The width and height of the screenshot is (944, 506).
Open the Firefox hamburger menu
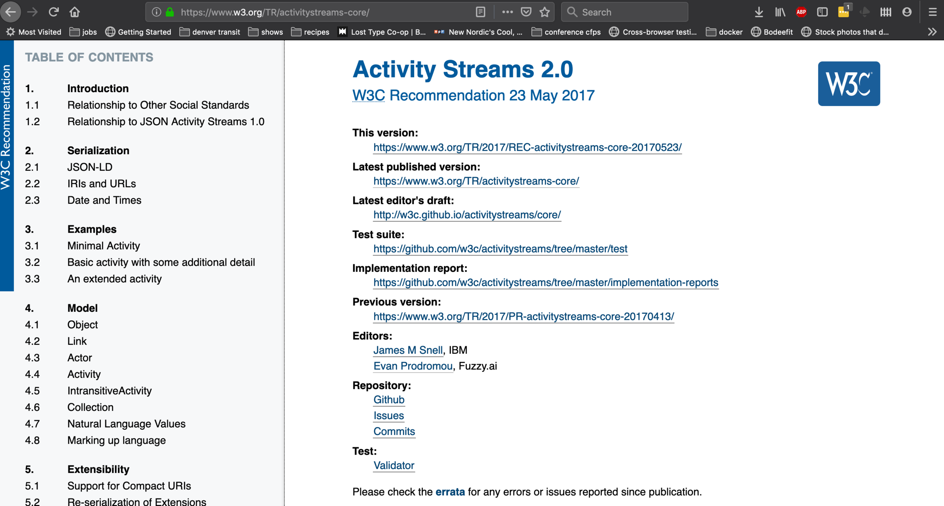(932, 12)
